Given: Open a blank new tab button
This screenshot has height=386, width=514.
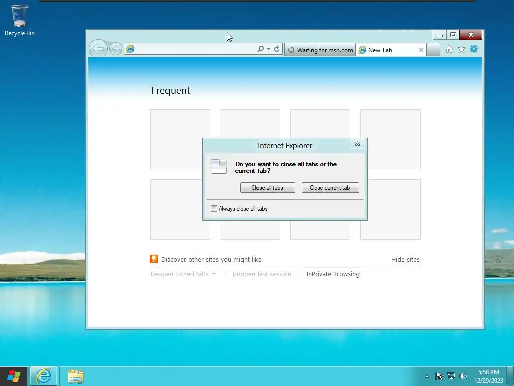Looking at the screenshot, I should pyautogui.click(x=433, y=50).
